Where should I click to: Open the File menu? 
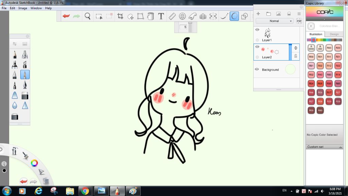[4, 8]
